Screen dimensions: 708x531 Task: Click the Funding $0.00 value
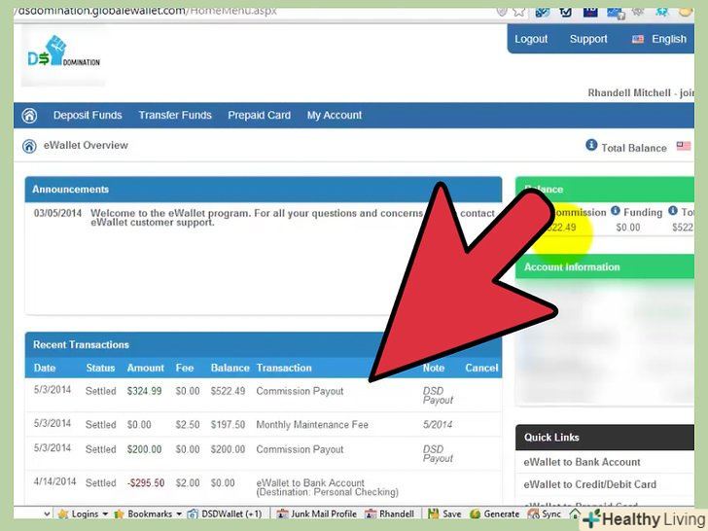[x=628, y=228]
